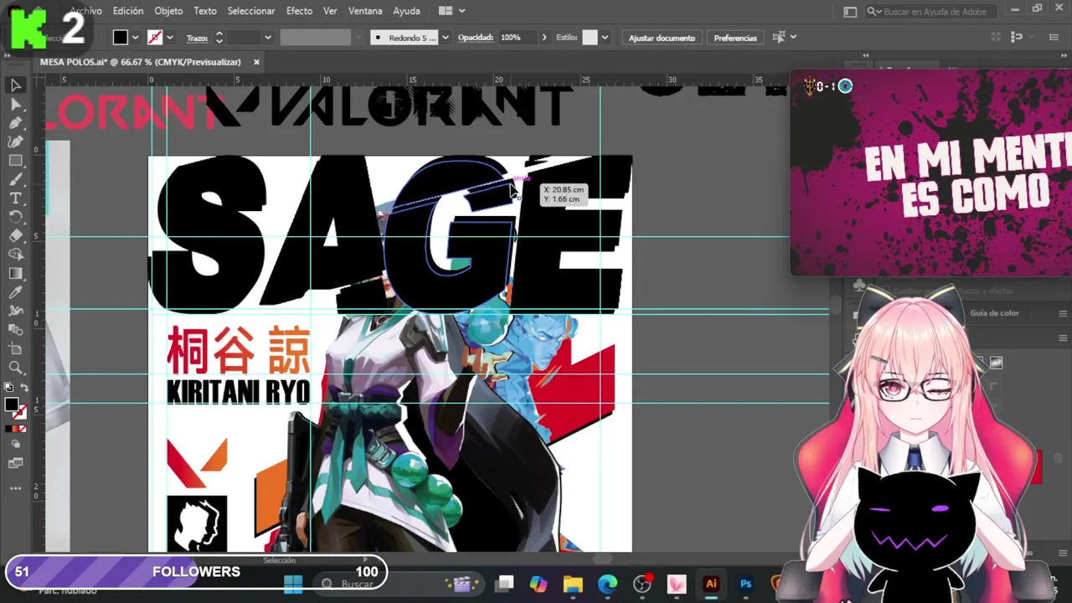Open Microsoft Copilot from the taskbar
This screenshot has width=1072, height=603.
pyautogui.click(x=538, y=585)
